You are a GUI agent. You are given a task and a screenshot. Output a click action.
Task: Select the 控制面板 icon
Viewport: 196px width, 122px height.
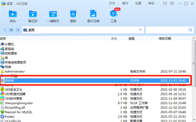coord(2,53)
